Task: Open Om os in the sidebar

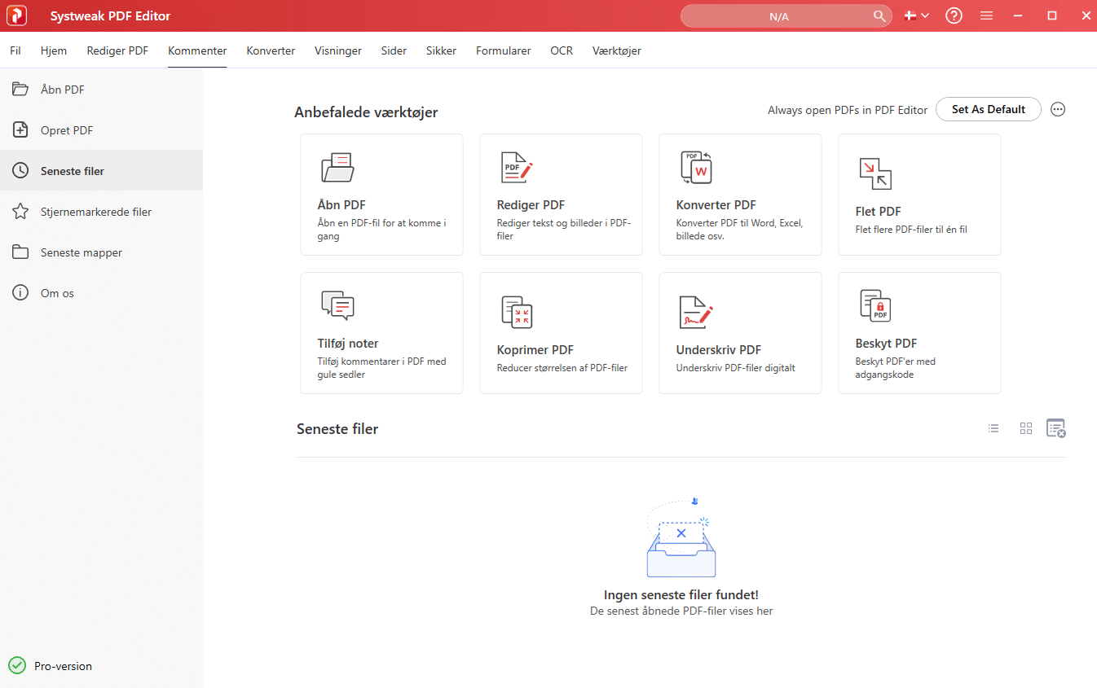Action: (101, 293)
